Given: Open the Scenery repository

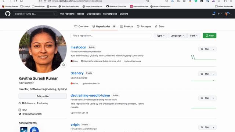Looking at the screenshot, I should click(77, 73).
